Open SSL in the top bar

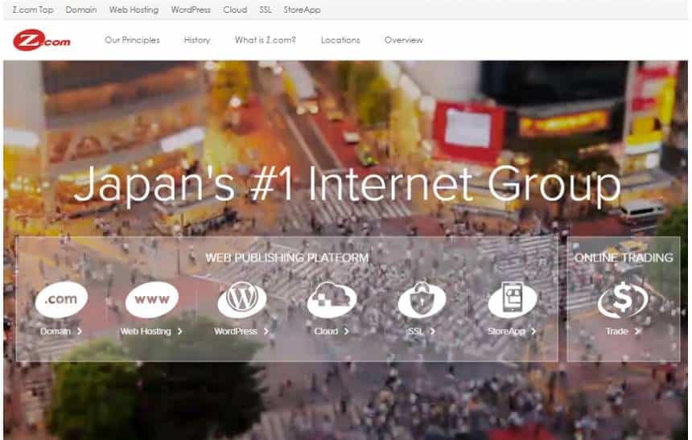[266, 10]
